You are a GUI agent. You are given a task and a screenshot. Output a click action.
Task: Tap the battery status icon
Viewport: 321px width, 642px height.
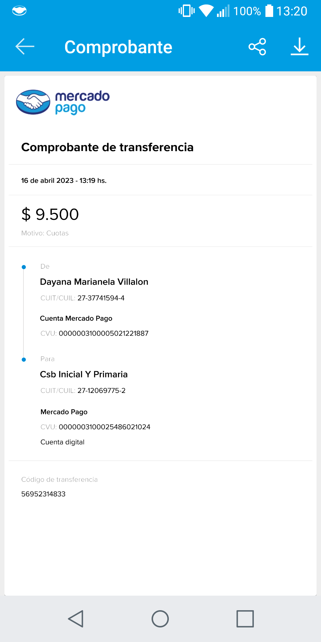pos(269,11)
